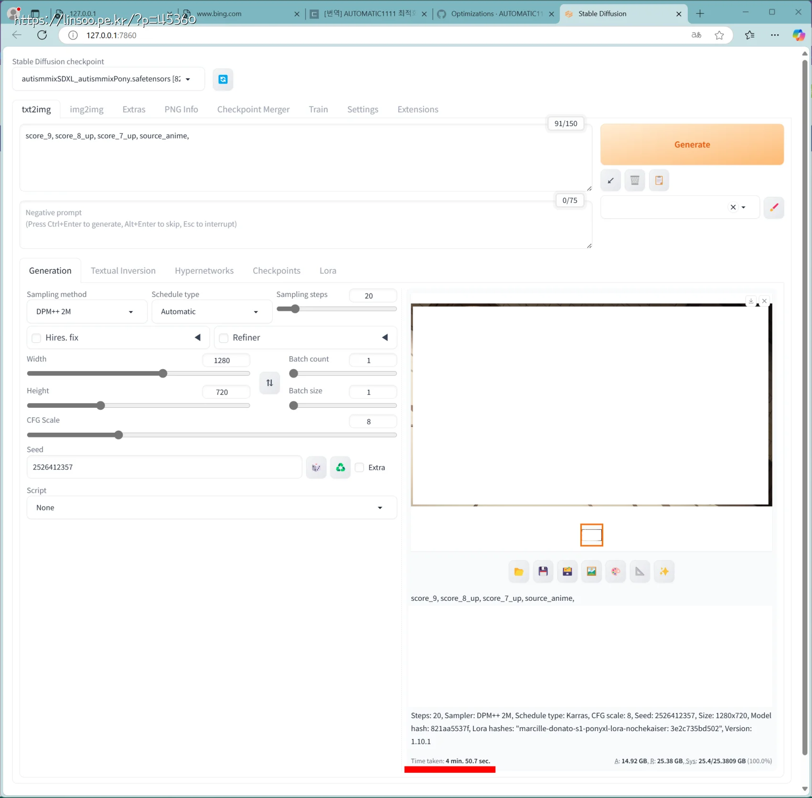Viewport: 812px width, 798px height.
Task: Apply styles with the clipboard icon
Action: 659,181
